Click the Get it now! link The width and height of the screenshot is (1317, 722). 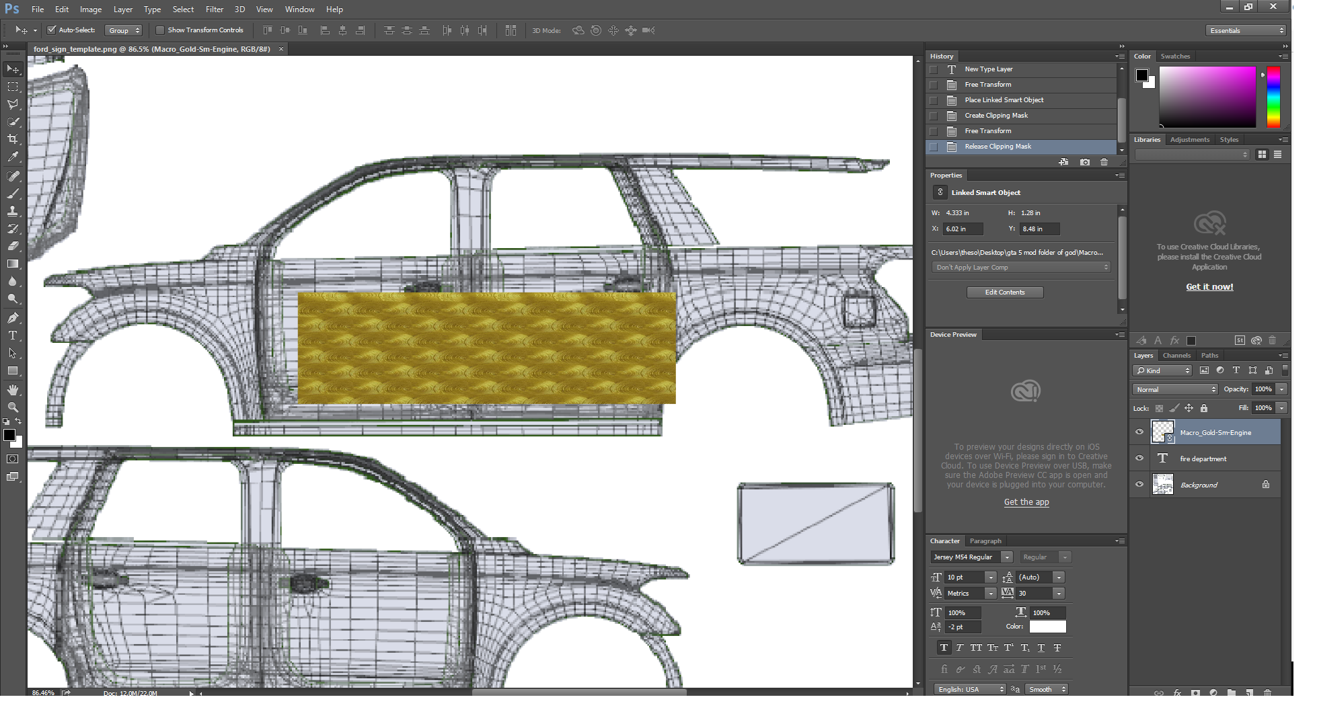(1209, 287)
